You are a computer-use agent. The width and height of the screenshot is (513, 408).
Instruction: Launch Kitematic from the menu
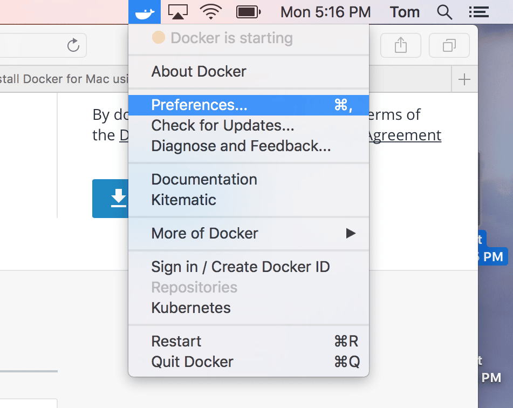click(x=249, y=200)
